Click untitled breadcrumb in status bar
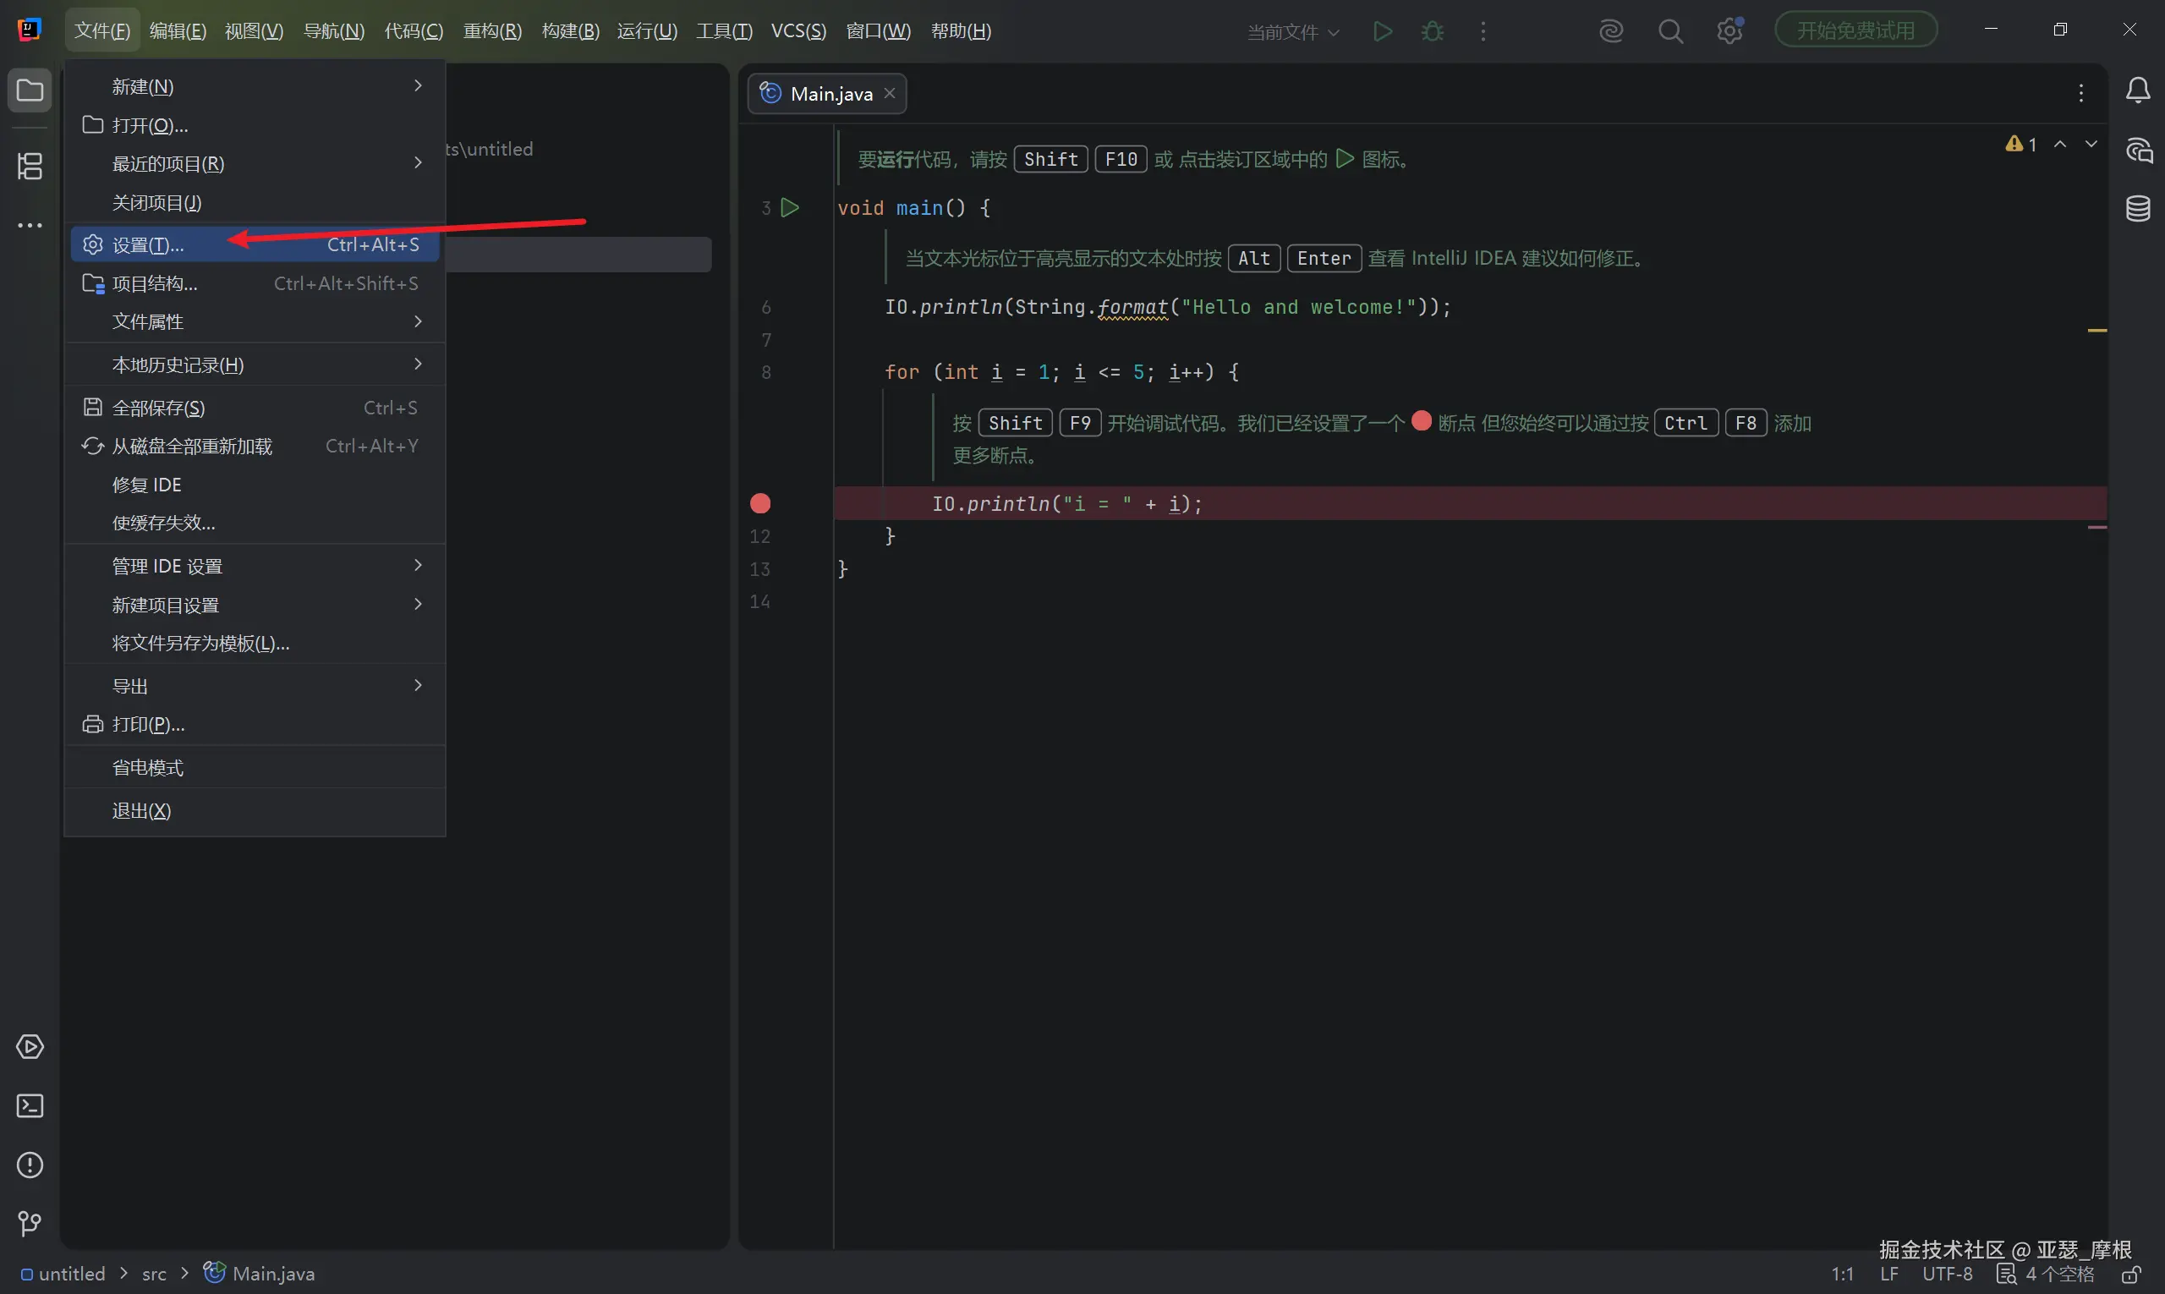 63,1274
